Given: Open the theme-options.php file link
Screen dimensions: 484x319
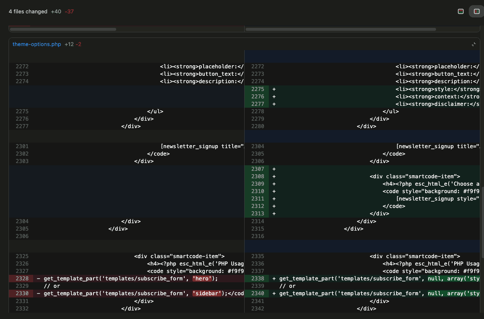Looking at the screenshot, I should pos(37,44).
